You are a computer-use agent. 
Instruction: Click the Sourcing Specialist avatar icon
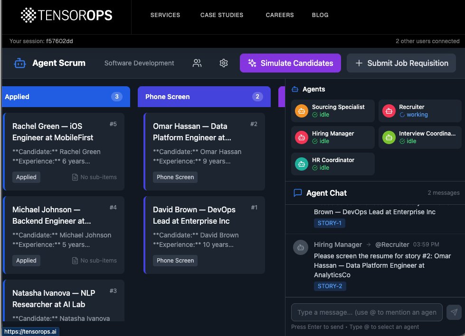click(x=301, y=111)
